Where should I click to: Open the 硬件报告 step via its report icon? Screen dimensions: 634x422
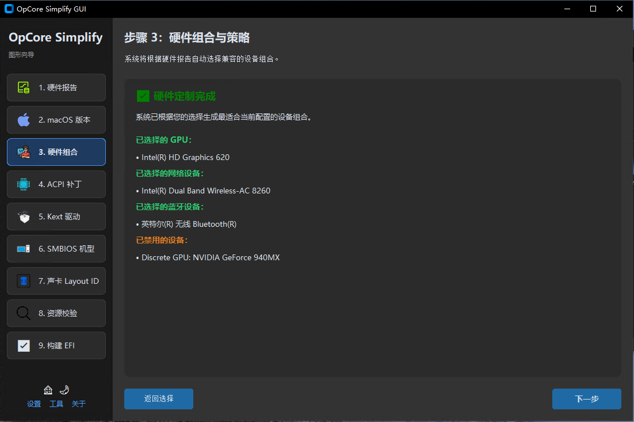[x=24, y=88]
